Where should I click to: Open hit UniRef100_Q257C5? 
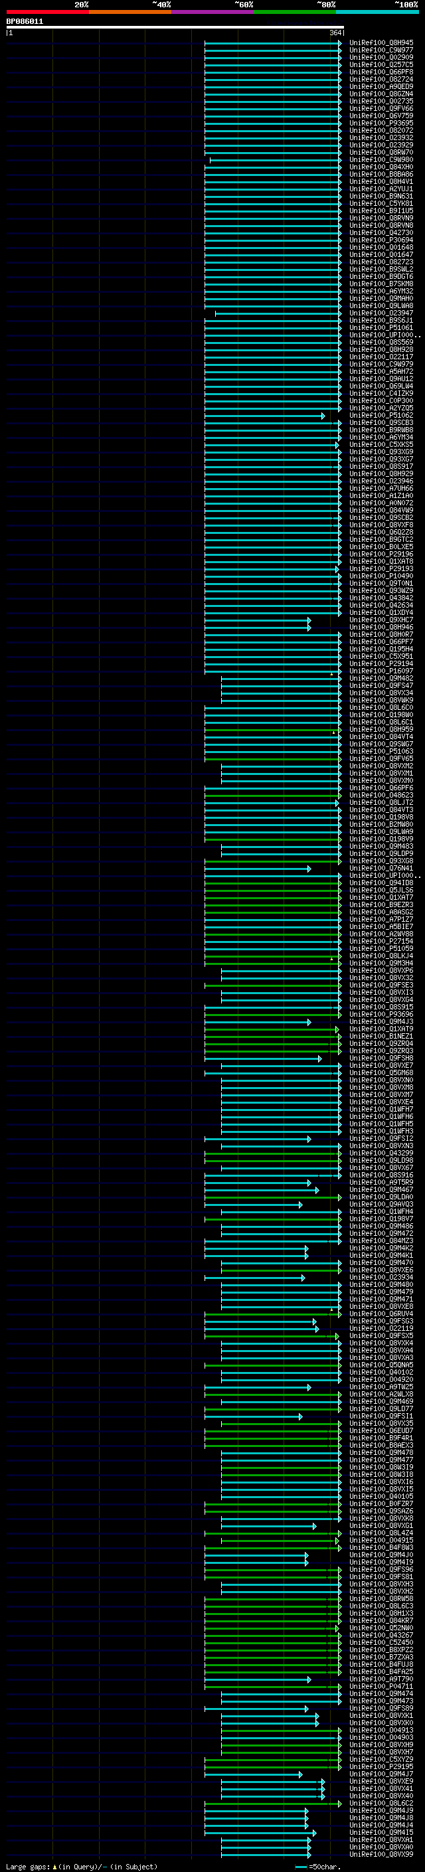pyautogui.click(x=381, y=64)
